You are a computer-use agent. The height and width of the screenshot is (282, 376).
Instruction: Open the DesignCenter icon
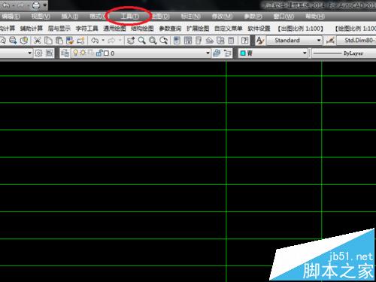point(188,41)
